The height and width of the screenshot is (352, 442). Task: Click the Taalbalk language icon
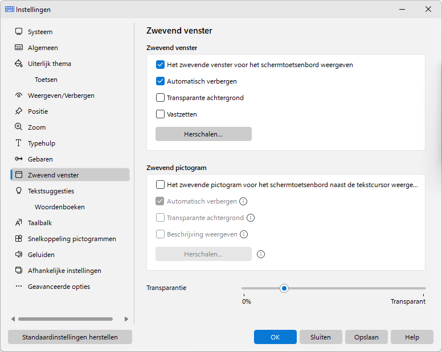(19, 222)
